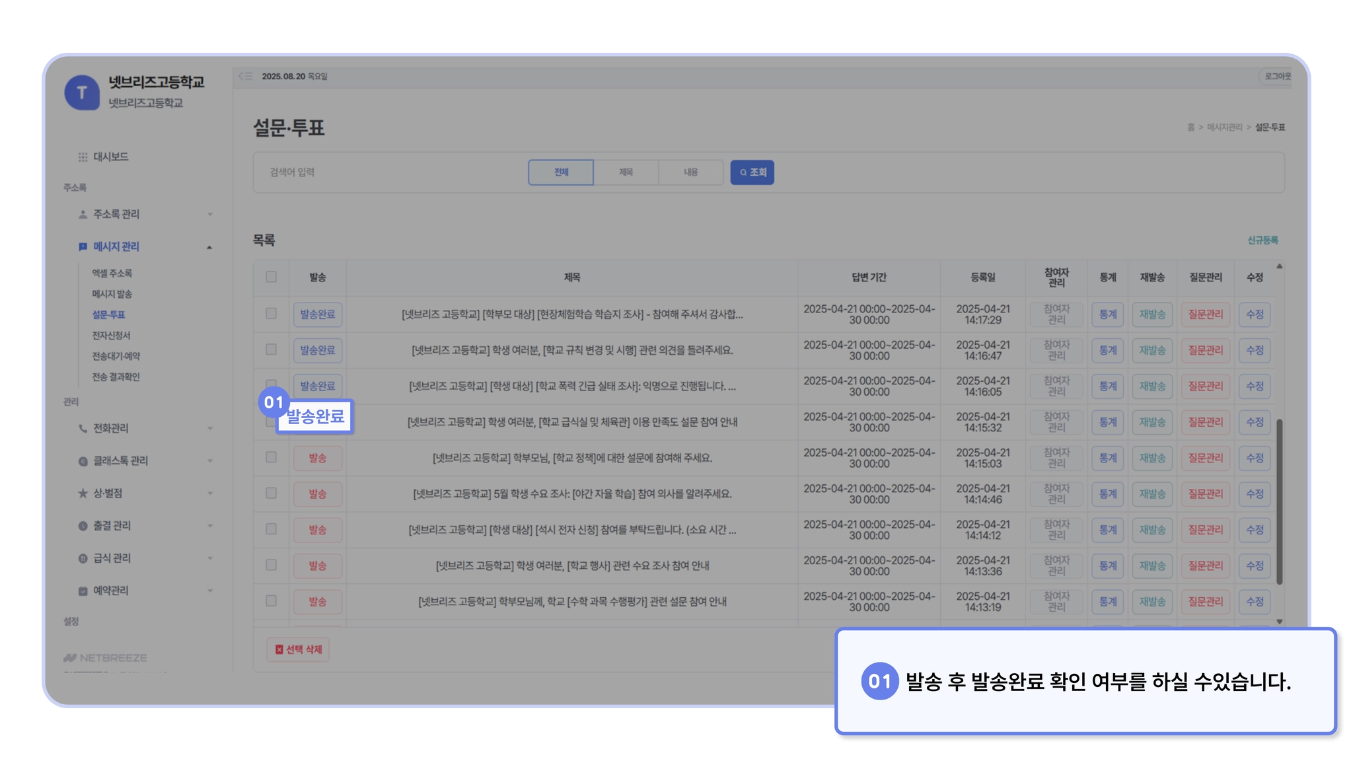Screen dimensions: 1353x761
Task: Collapse sidebar with top-left arrow icon
Action: [x=245, y=77]
